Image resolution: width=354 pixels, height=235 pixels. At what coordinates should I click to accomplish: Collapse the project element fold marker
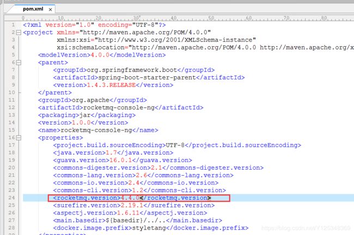19,33
